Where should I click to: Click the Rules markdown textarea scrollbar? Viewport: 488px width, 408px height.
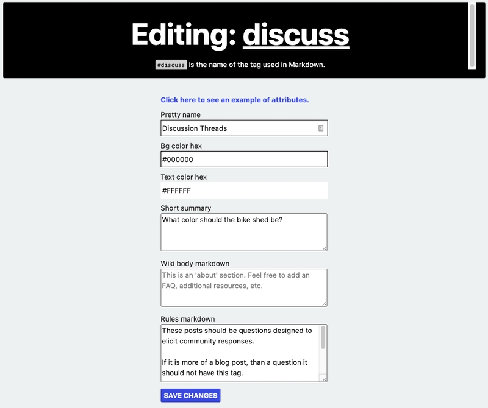[323, 339]
